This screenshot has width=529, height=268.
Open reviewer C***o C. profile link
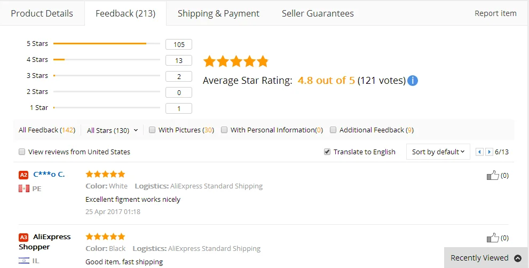click(49, 174)
